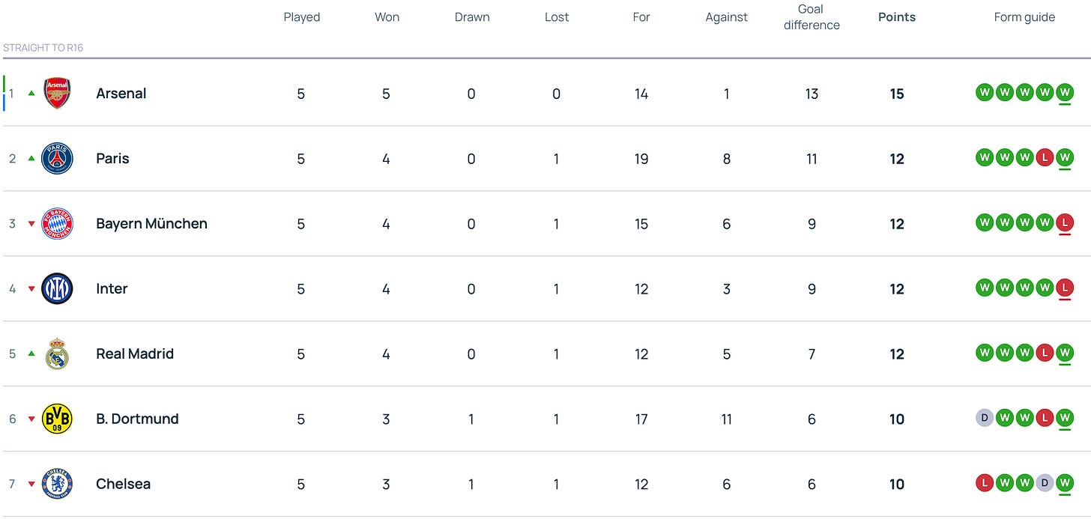
Task: Click Dortmund's grey D draw form badge
Action: 985,418
